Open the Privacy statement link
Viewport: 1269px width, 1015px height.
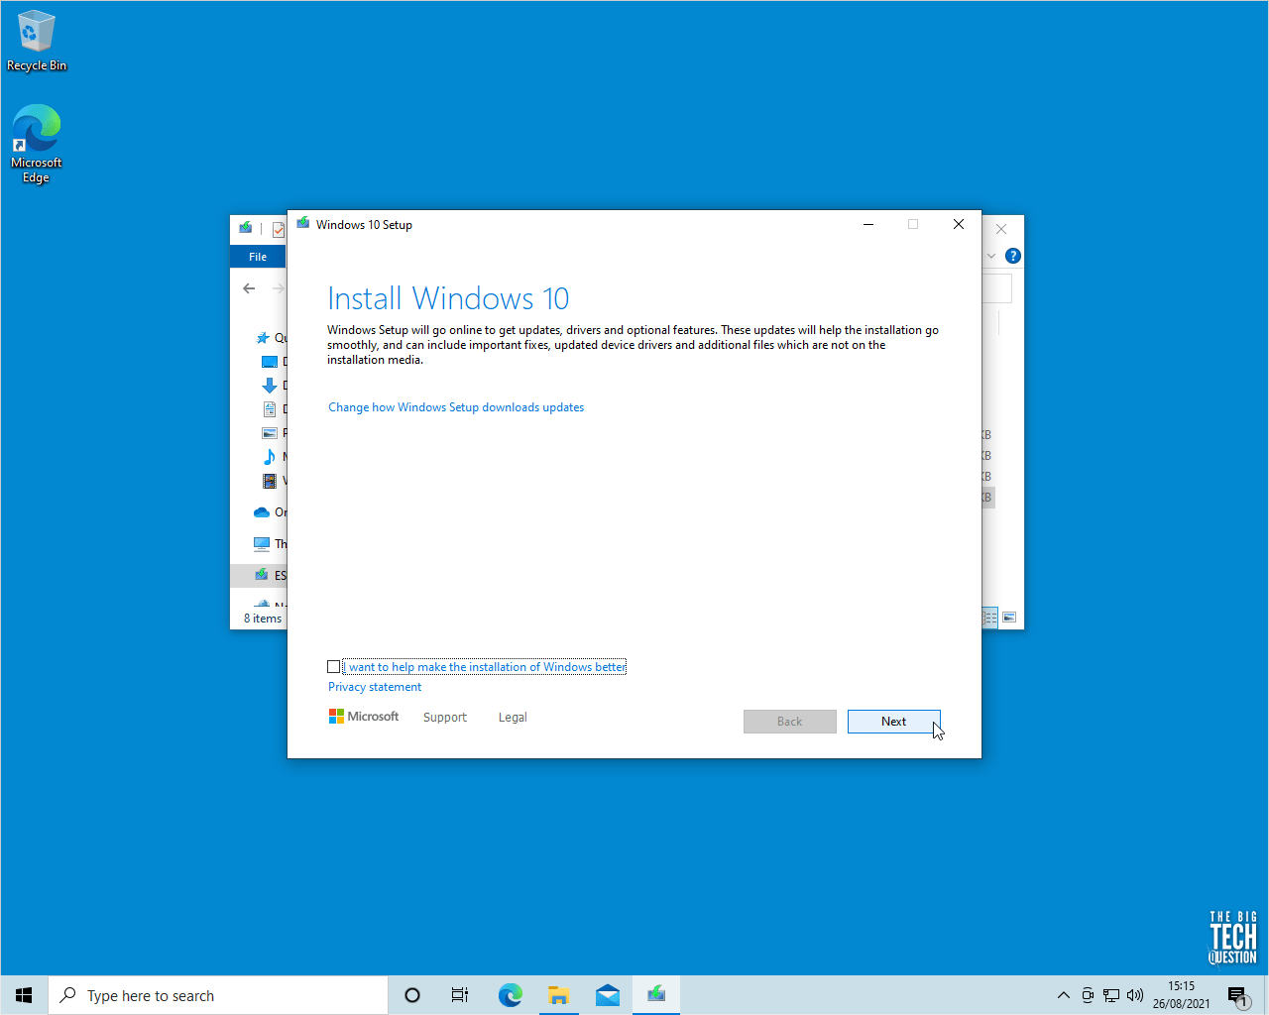click(x=375, y=687)
